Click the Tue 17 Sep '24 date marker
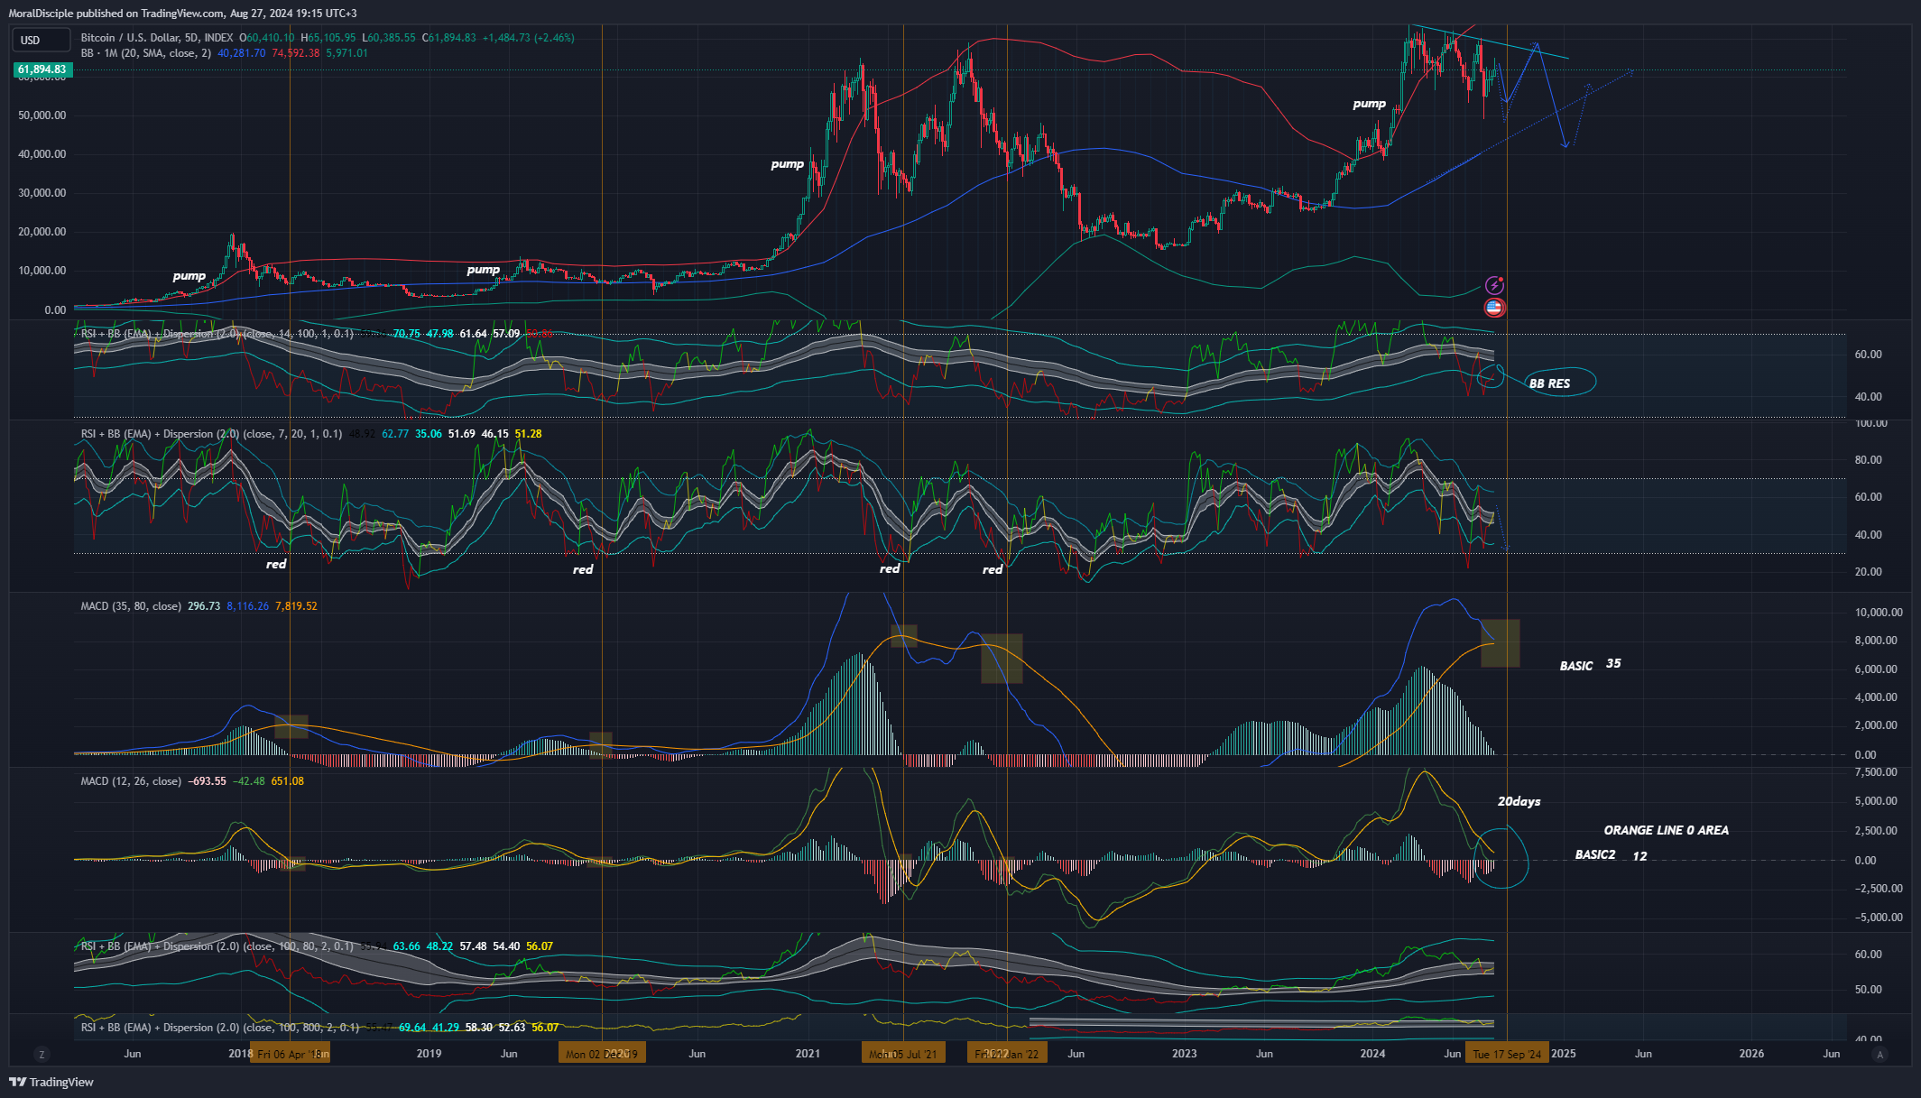Image resolution: width=1921 pixels, height=1098 pixels. pos(1507,1054)
